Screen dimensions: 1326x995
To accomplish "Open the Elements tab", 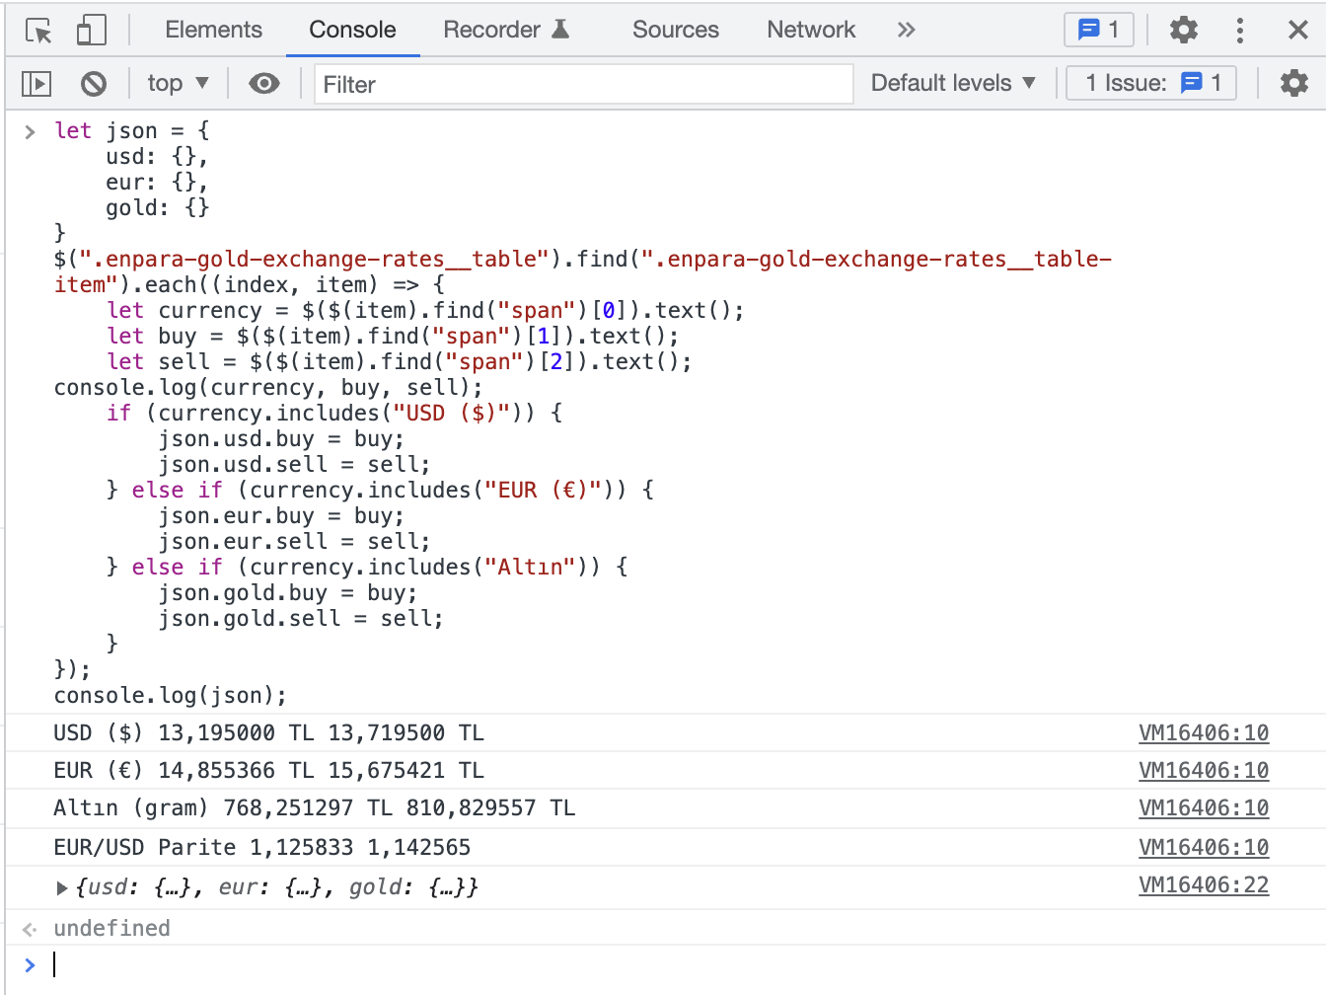I will click(x=213, y=30).
